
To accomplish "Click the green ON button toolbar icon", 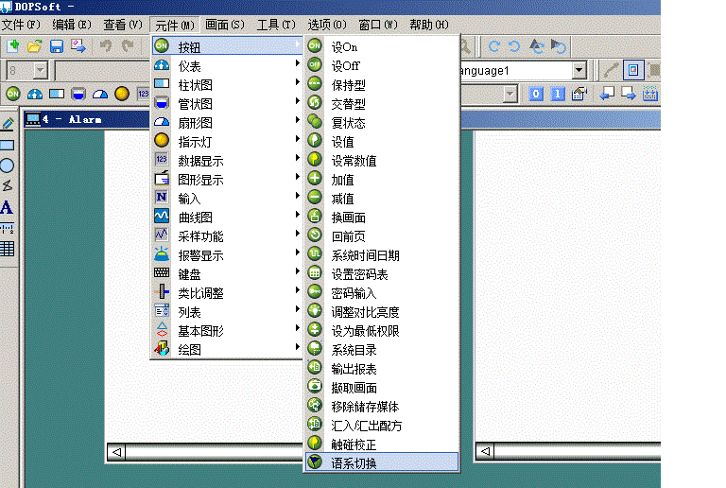I will coord(13,94).
